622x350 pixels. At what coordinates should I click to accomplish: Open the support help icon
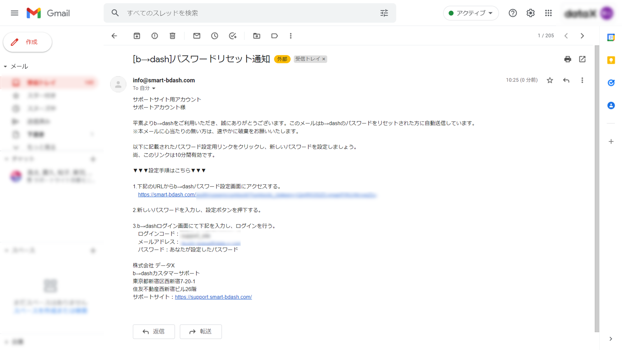[513, 13]
